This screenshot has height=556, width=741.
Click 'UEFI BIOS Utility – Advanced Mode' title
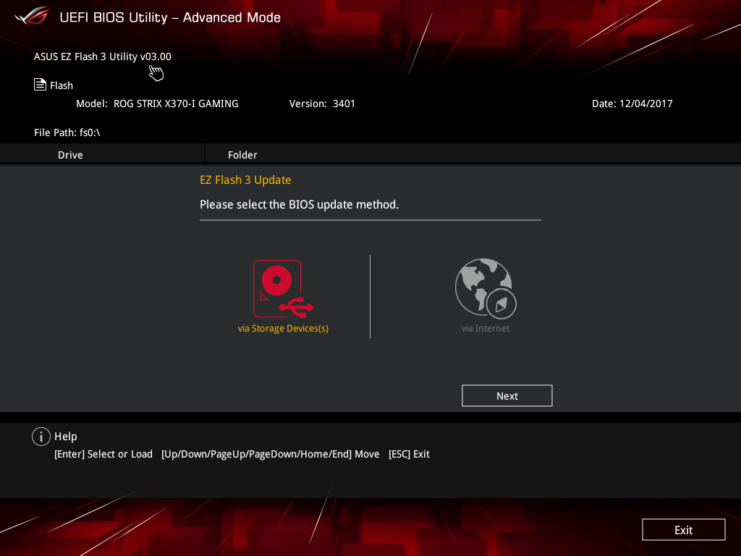click(x=170, y=17)
